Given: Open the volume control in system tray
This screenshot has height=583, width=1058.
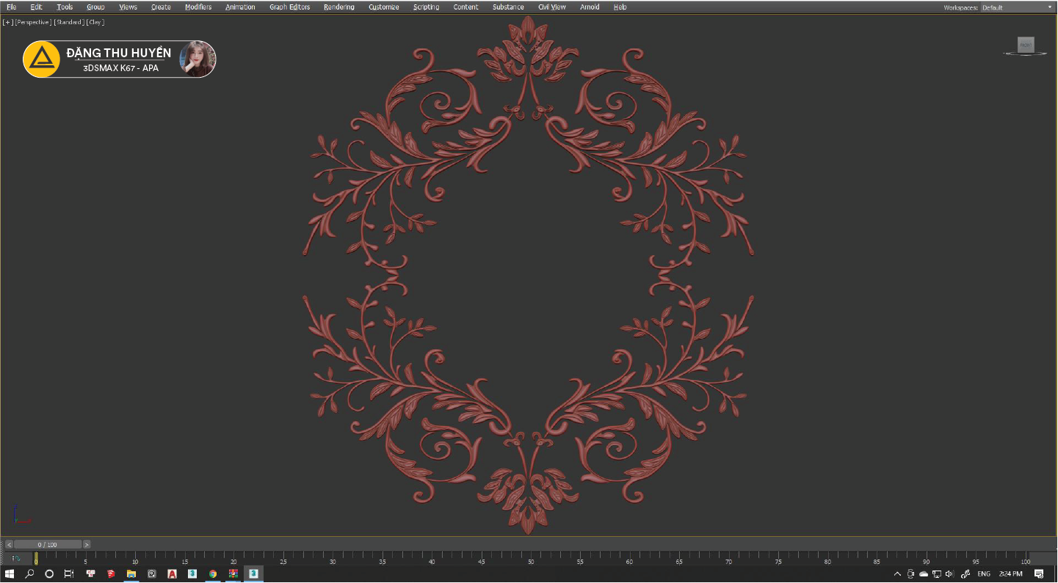Looking at the screenshot, I should 949,573.
